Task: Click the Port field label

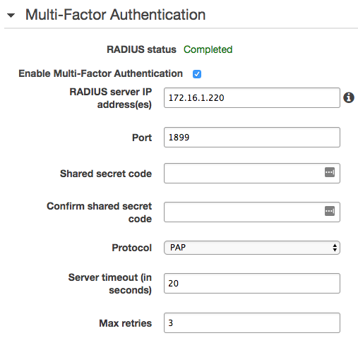Action: (x=142, y=138)
